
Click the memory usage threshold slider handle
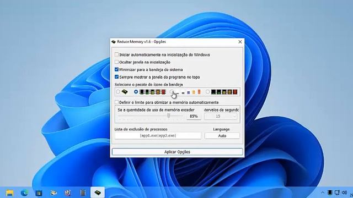[168, 116]
